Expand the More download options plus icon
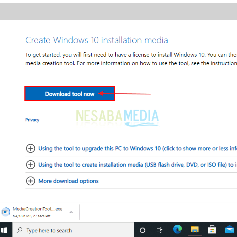237x237 pixels. point(30,181)
